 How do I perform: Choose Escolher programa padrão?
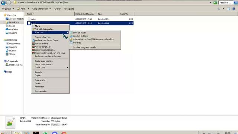pos(86,47)
